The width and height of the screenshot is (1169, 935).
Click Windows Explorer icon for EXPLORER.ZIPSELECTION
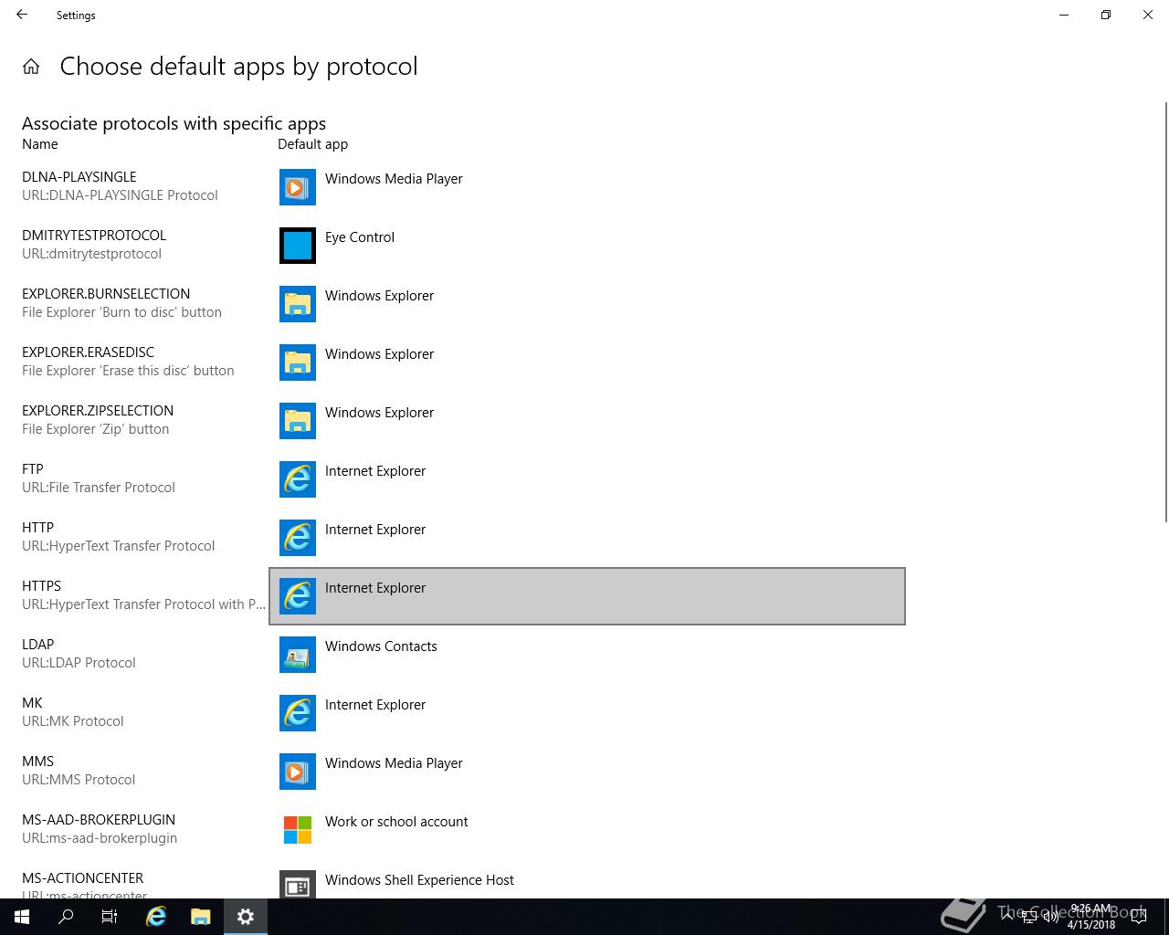click(x=298, y=421)
